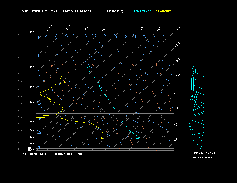
Task: Click the (I2280900.PLT) filename text
Action: tap(113, 11)
